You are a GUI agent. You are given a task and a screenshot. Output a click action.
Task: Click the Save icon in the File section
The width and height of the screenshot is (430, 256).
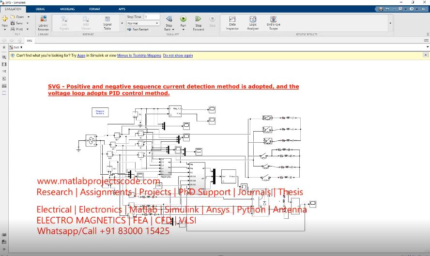tap(13, 23)
